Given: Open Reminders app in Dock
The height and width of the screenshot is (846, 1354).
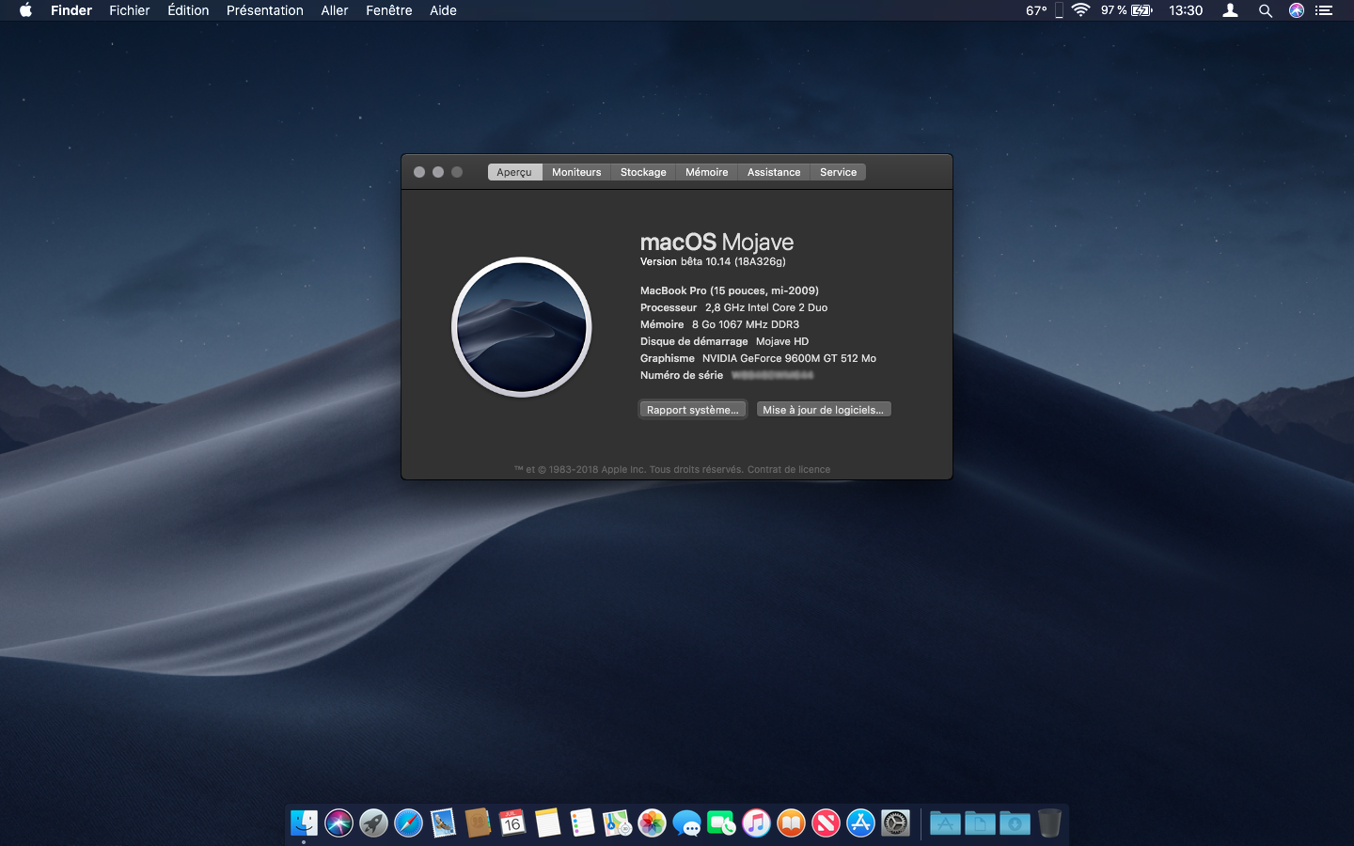Looking at the screenshot, I should [582, 823].
